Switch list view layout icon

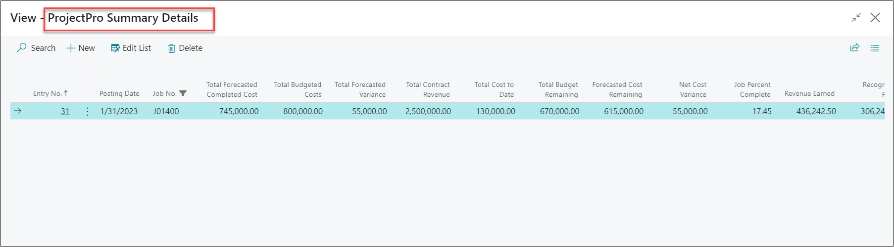(x=875, y=48)
